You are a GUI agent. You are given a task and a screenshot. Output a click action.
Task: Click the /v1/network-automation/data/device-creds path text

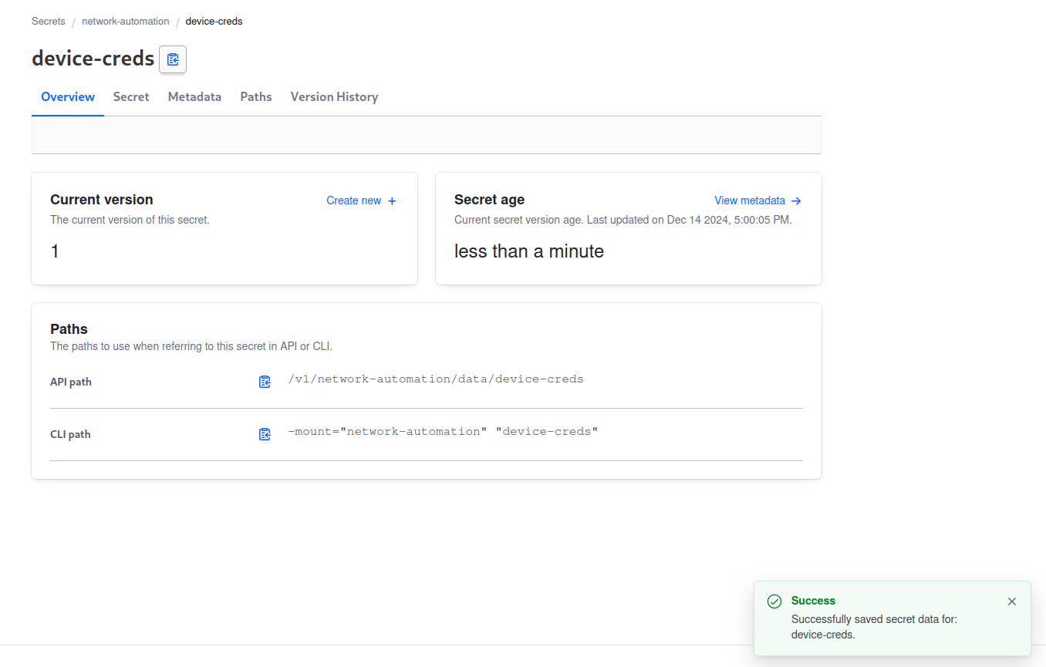tap(435, 379)
